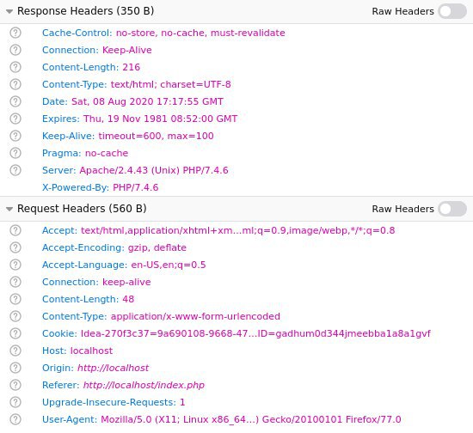Select value 'gzip, deflate'
Viewport: 473px width, 433px height.
tap(157, 247)
